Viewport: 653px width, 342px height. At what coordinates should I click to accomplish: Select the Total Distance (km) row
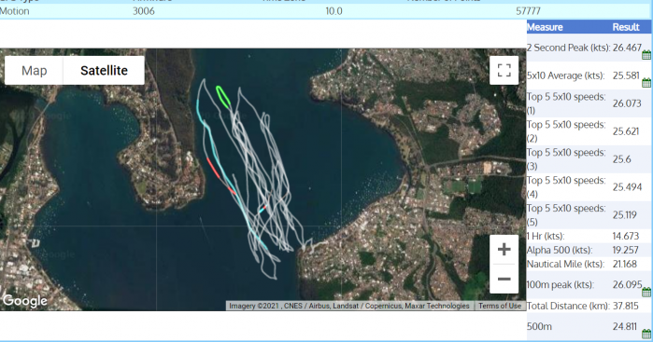(x=589, y=306)
